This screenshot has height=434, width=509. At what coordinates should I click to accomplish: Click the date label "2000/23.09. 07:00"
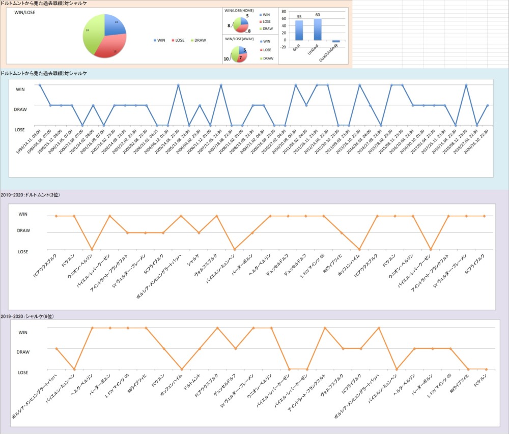[71, 142]
